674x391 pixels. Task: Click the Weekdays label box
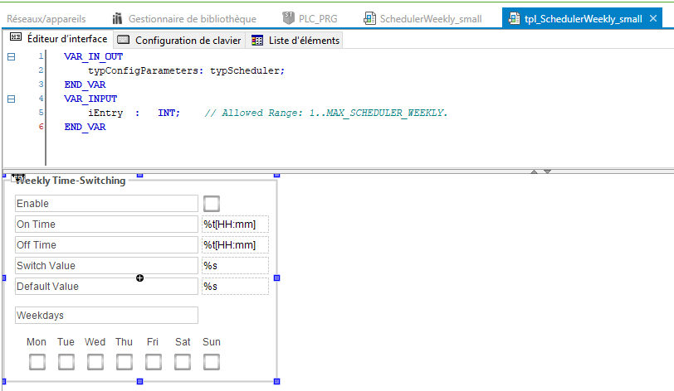[x=106, y=315]
